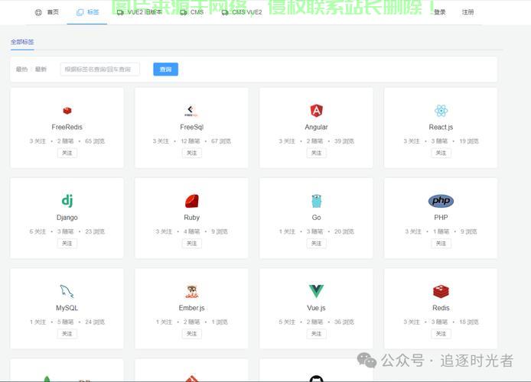The image size is (531, 382).
Task: Open the PHP tag title
Action: tap(441, 218)
